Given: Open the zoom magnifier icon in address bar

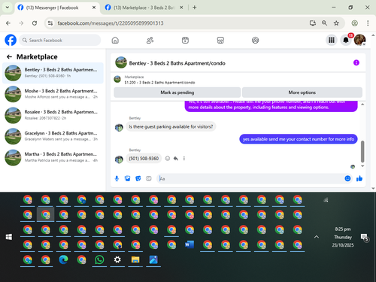Looking at the screenshot, I should pyautogui.click(x=324, y=23).
